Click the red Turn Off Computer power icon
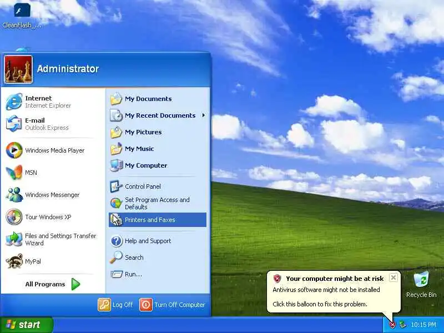444x333 pixels. pos(146,305)
